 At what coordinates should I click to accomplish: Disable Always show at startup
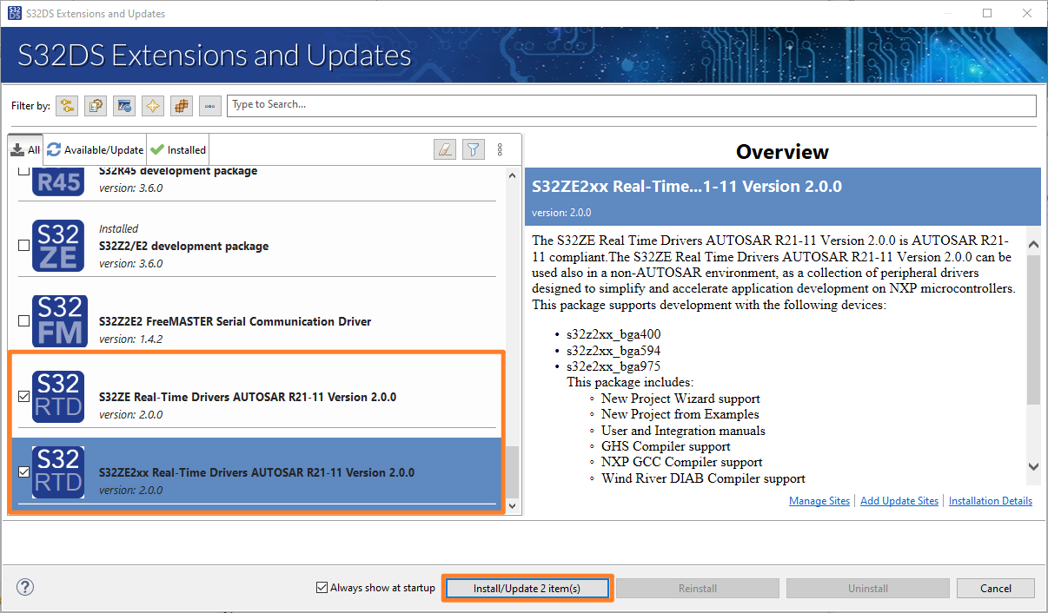pos(322,588)
